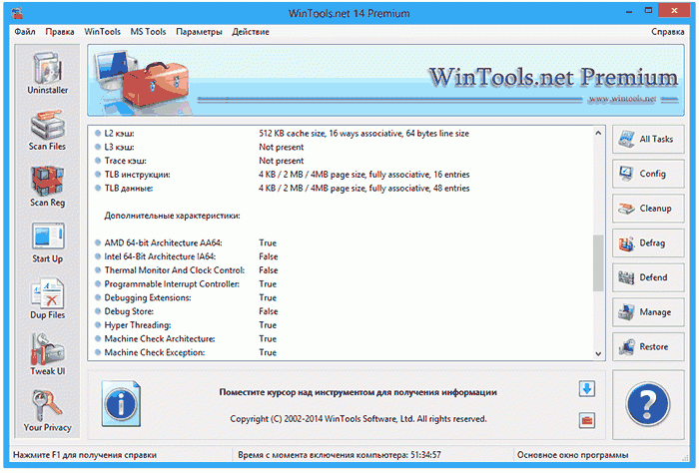Screen dimensions: 699x473
Task: Open the Uninstaller tool
Action: pyautogui.click(x=47, y=73)
